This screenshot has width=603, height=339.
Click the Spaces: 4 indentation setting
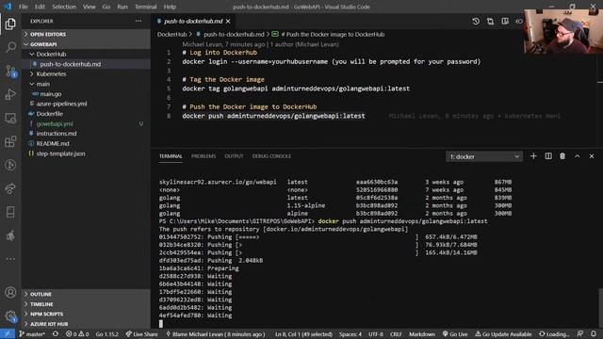[x=350, y=334]
